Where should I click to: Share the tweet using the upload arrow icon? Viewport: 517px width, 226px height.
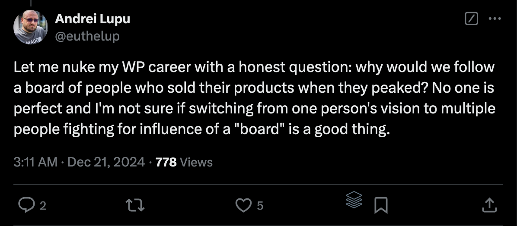pos(488,205)
